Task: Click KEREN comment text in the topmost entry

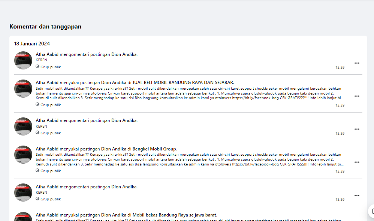Action: 41,60
